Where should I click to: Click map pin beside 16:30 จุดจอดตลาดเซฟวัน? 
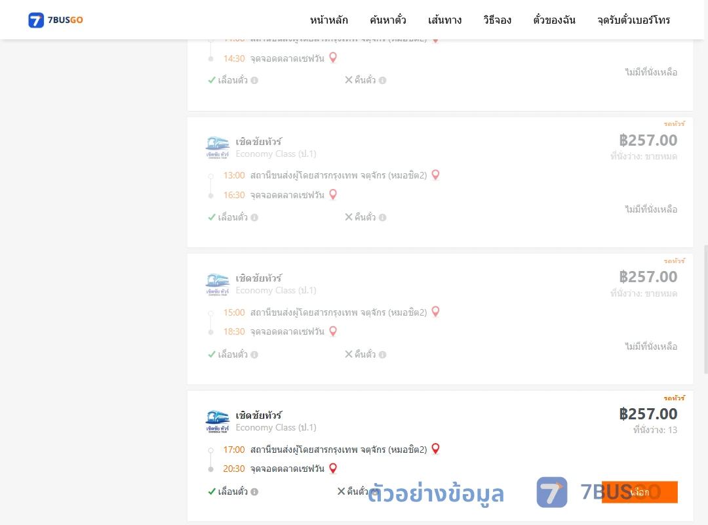click(333, 194)
